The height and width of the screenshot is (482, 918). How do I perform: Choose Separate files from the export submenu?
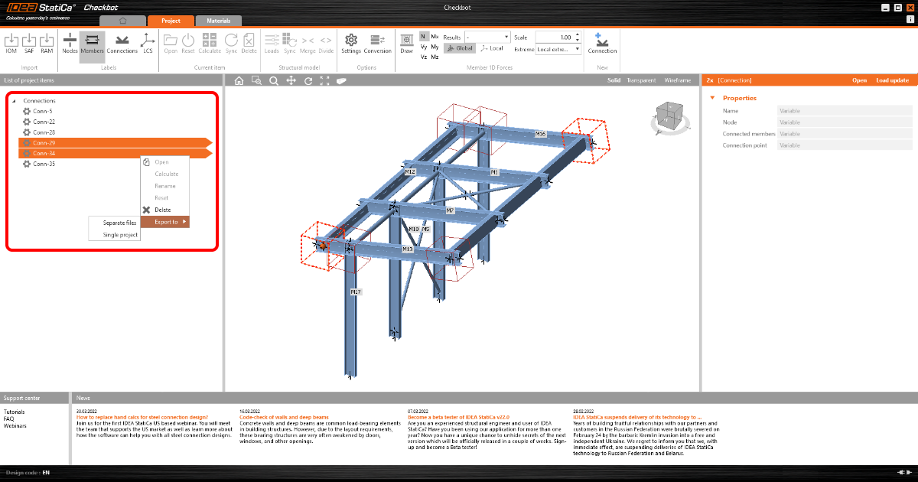(x=119, y=223)
